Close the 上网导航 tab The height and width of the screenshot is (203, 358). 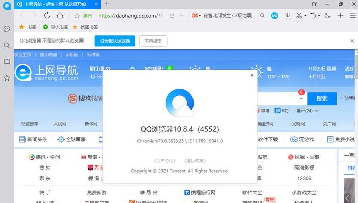pyautogui.click(x=96, y=4)
